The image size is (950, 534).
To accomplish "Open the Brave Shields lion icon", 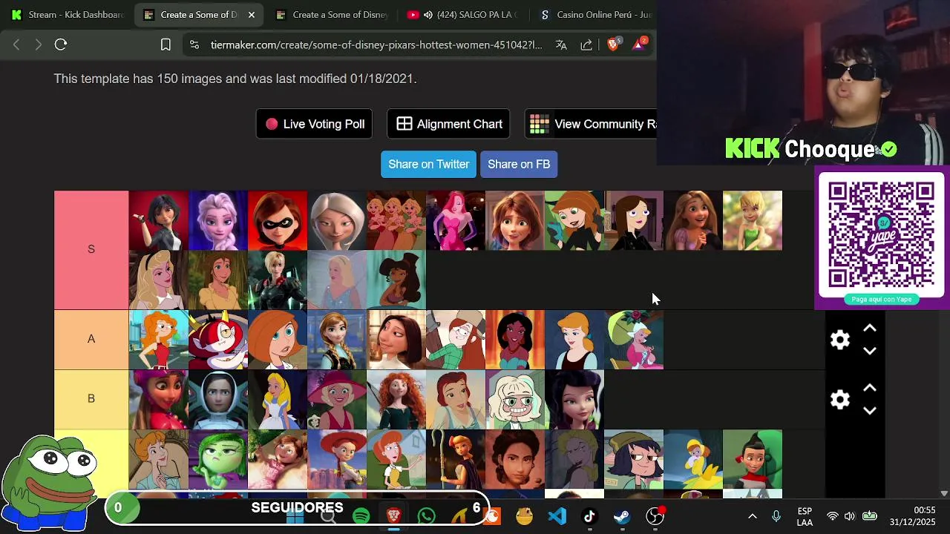I will [x=613, y=44].
